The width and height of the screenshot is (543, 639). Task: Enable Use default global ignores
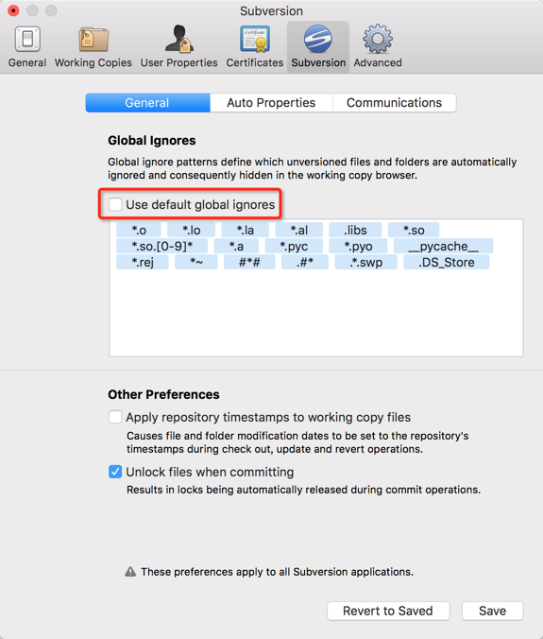pyautogui.click(x=115, y=204)
